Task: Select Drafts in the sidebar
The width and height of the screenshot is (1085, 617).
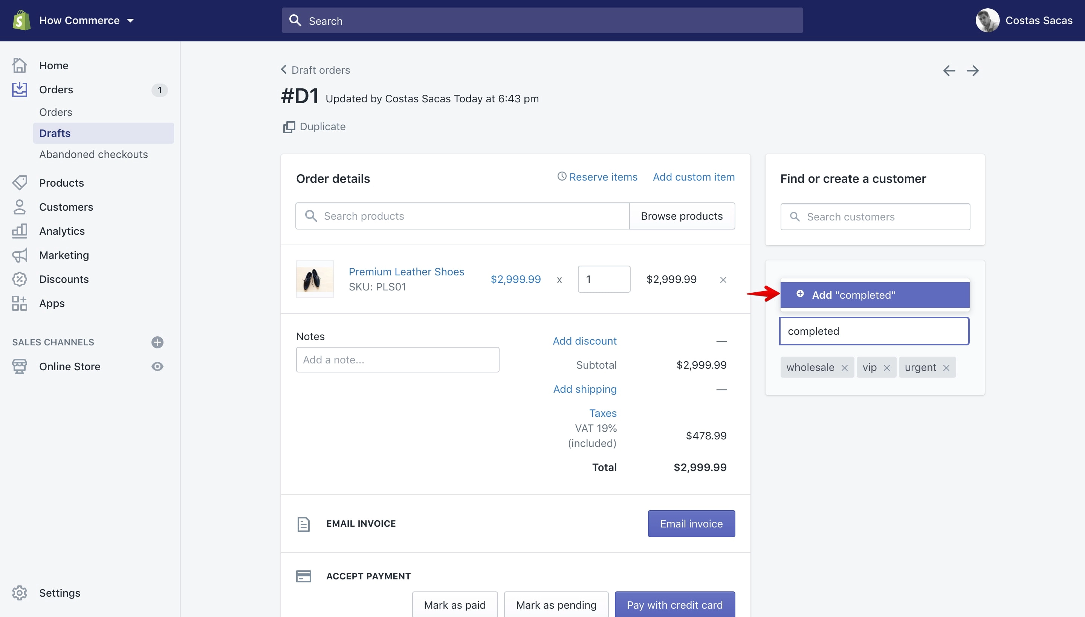Action: (x=104, y=133)
